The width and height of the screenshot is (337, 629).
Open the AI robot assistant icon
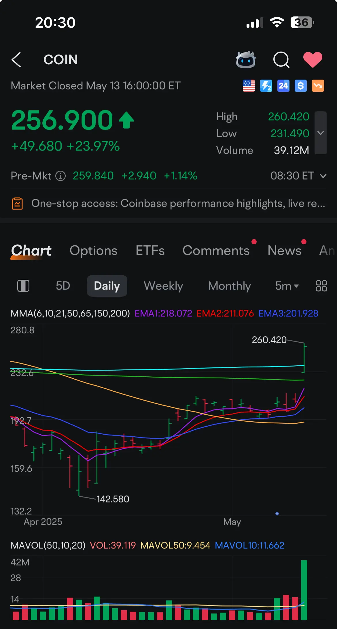coord(246,60)
